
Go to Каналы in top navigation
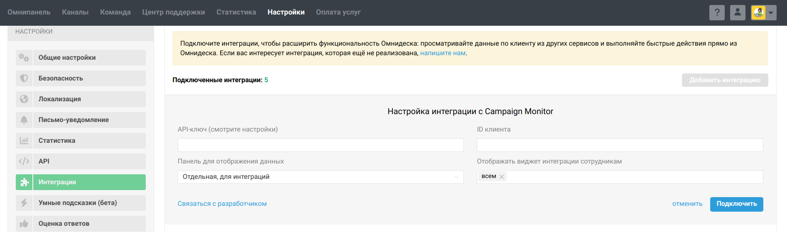(x=75, y=12)
